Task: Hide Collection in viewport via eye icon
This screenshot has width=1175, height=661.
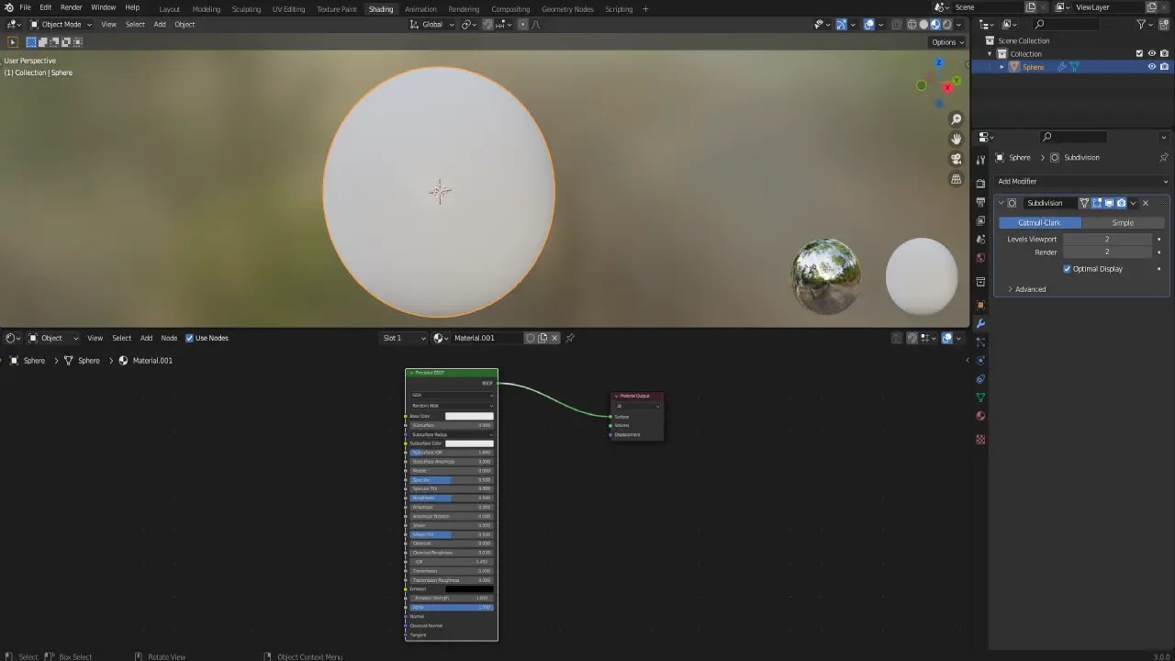Action: (x=1152, y=54)
